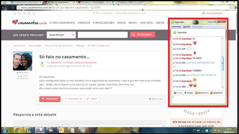Screen dimensions: 239x134
Task: Open Paint from the taskbar
Action: [83, 131]
